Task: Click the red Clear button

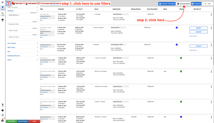Action: (x=34, y=121)
